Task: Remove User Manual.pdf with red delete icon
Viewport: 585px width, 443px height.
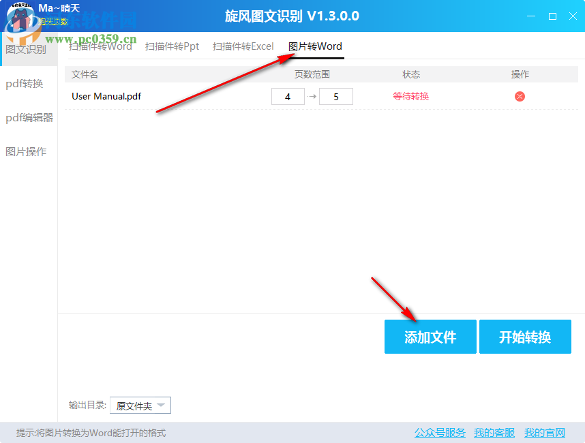Action: click(x=520, y=96)
